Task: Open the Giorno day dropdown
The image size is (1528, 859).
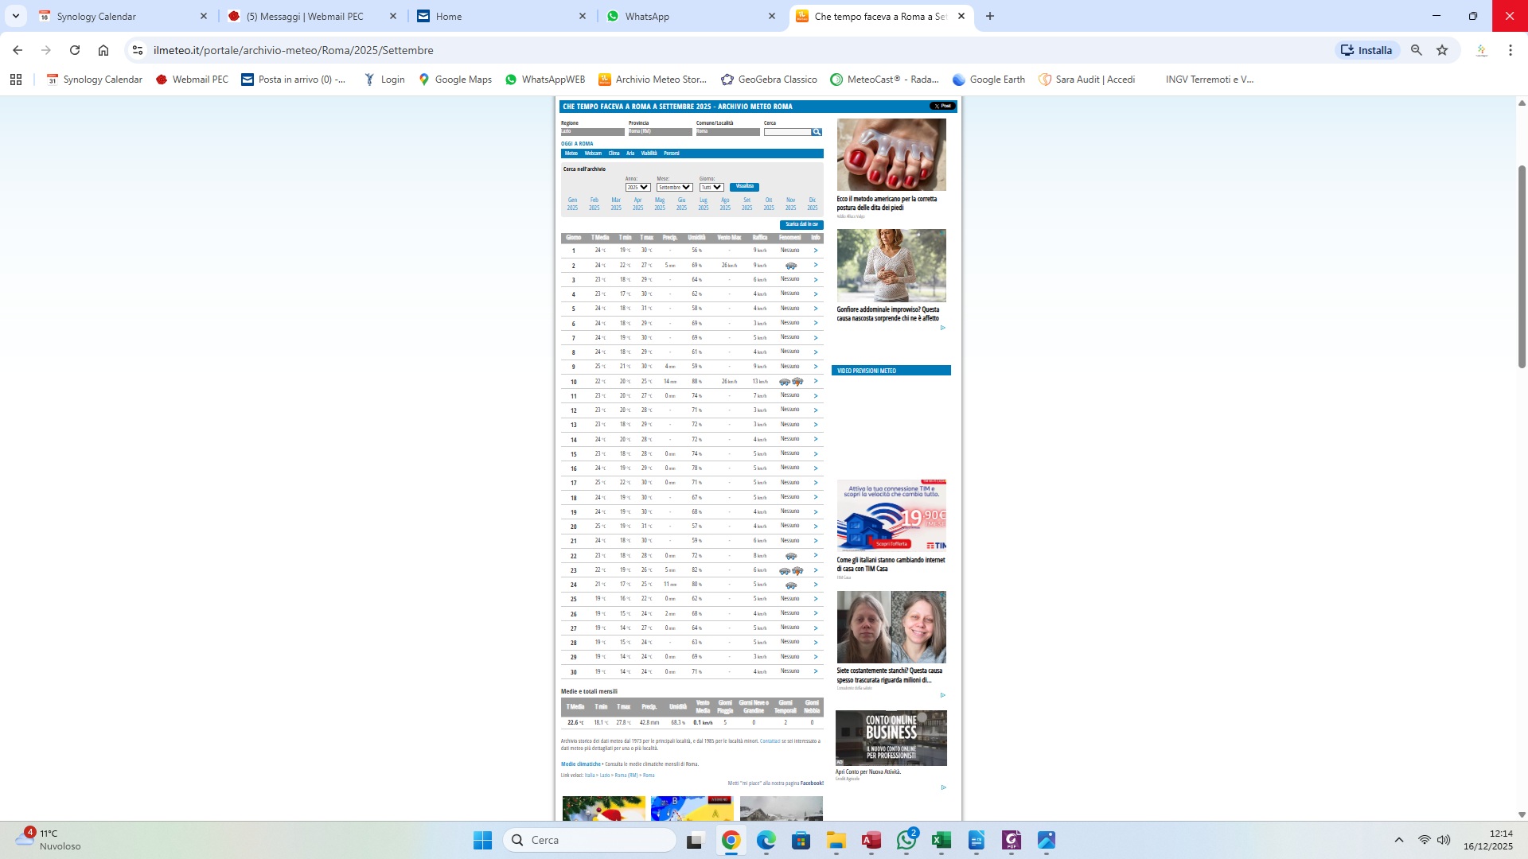Action: (711, 188)
